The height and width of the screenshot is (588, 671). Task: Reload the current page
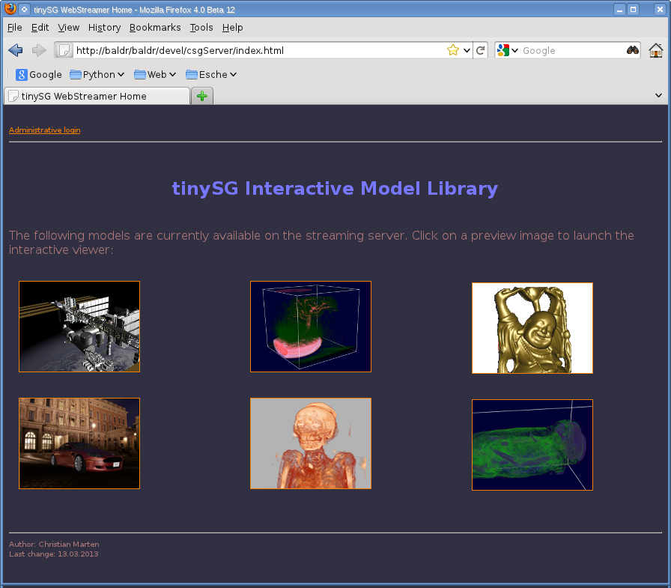point(480,50)
